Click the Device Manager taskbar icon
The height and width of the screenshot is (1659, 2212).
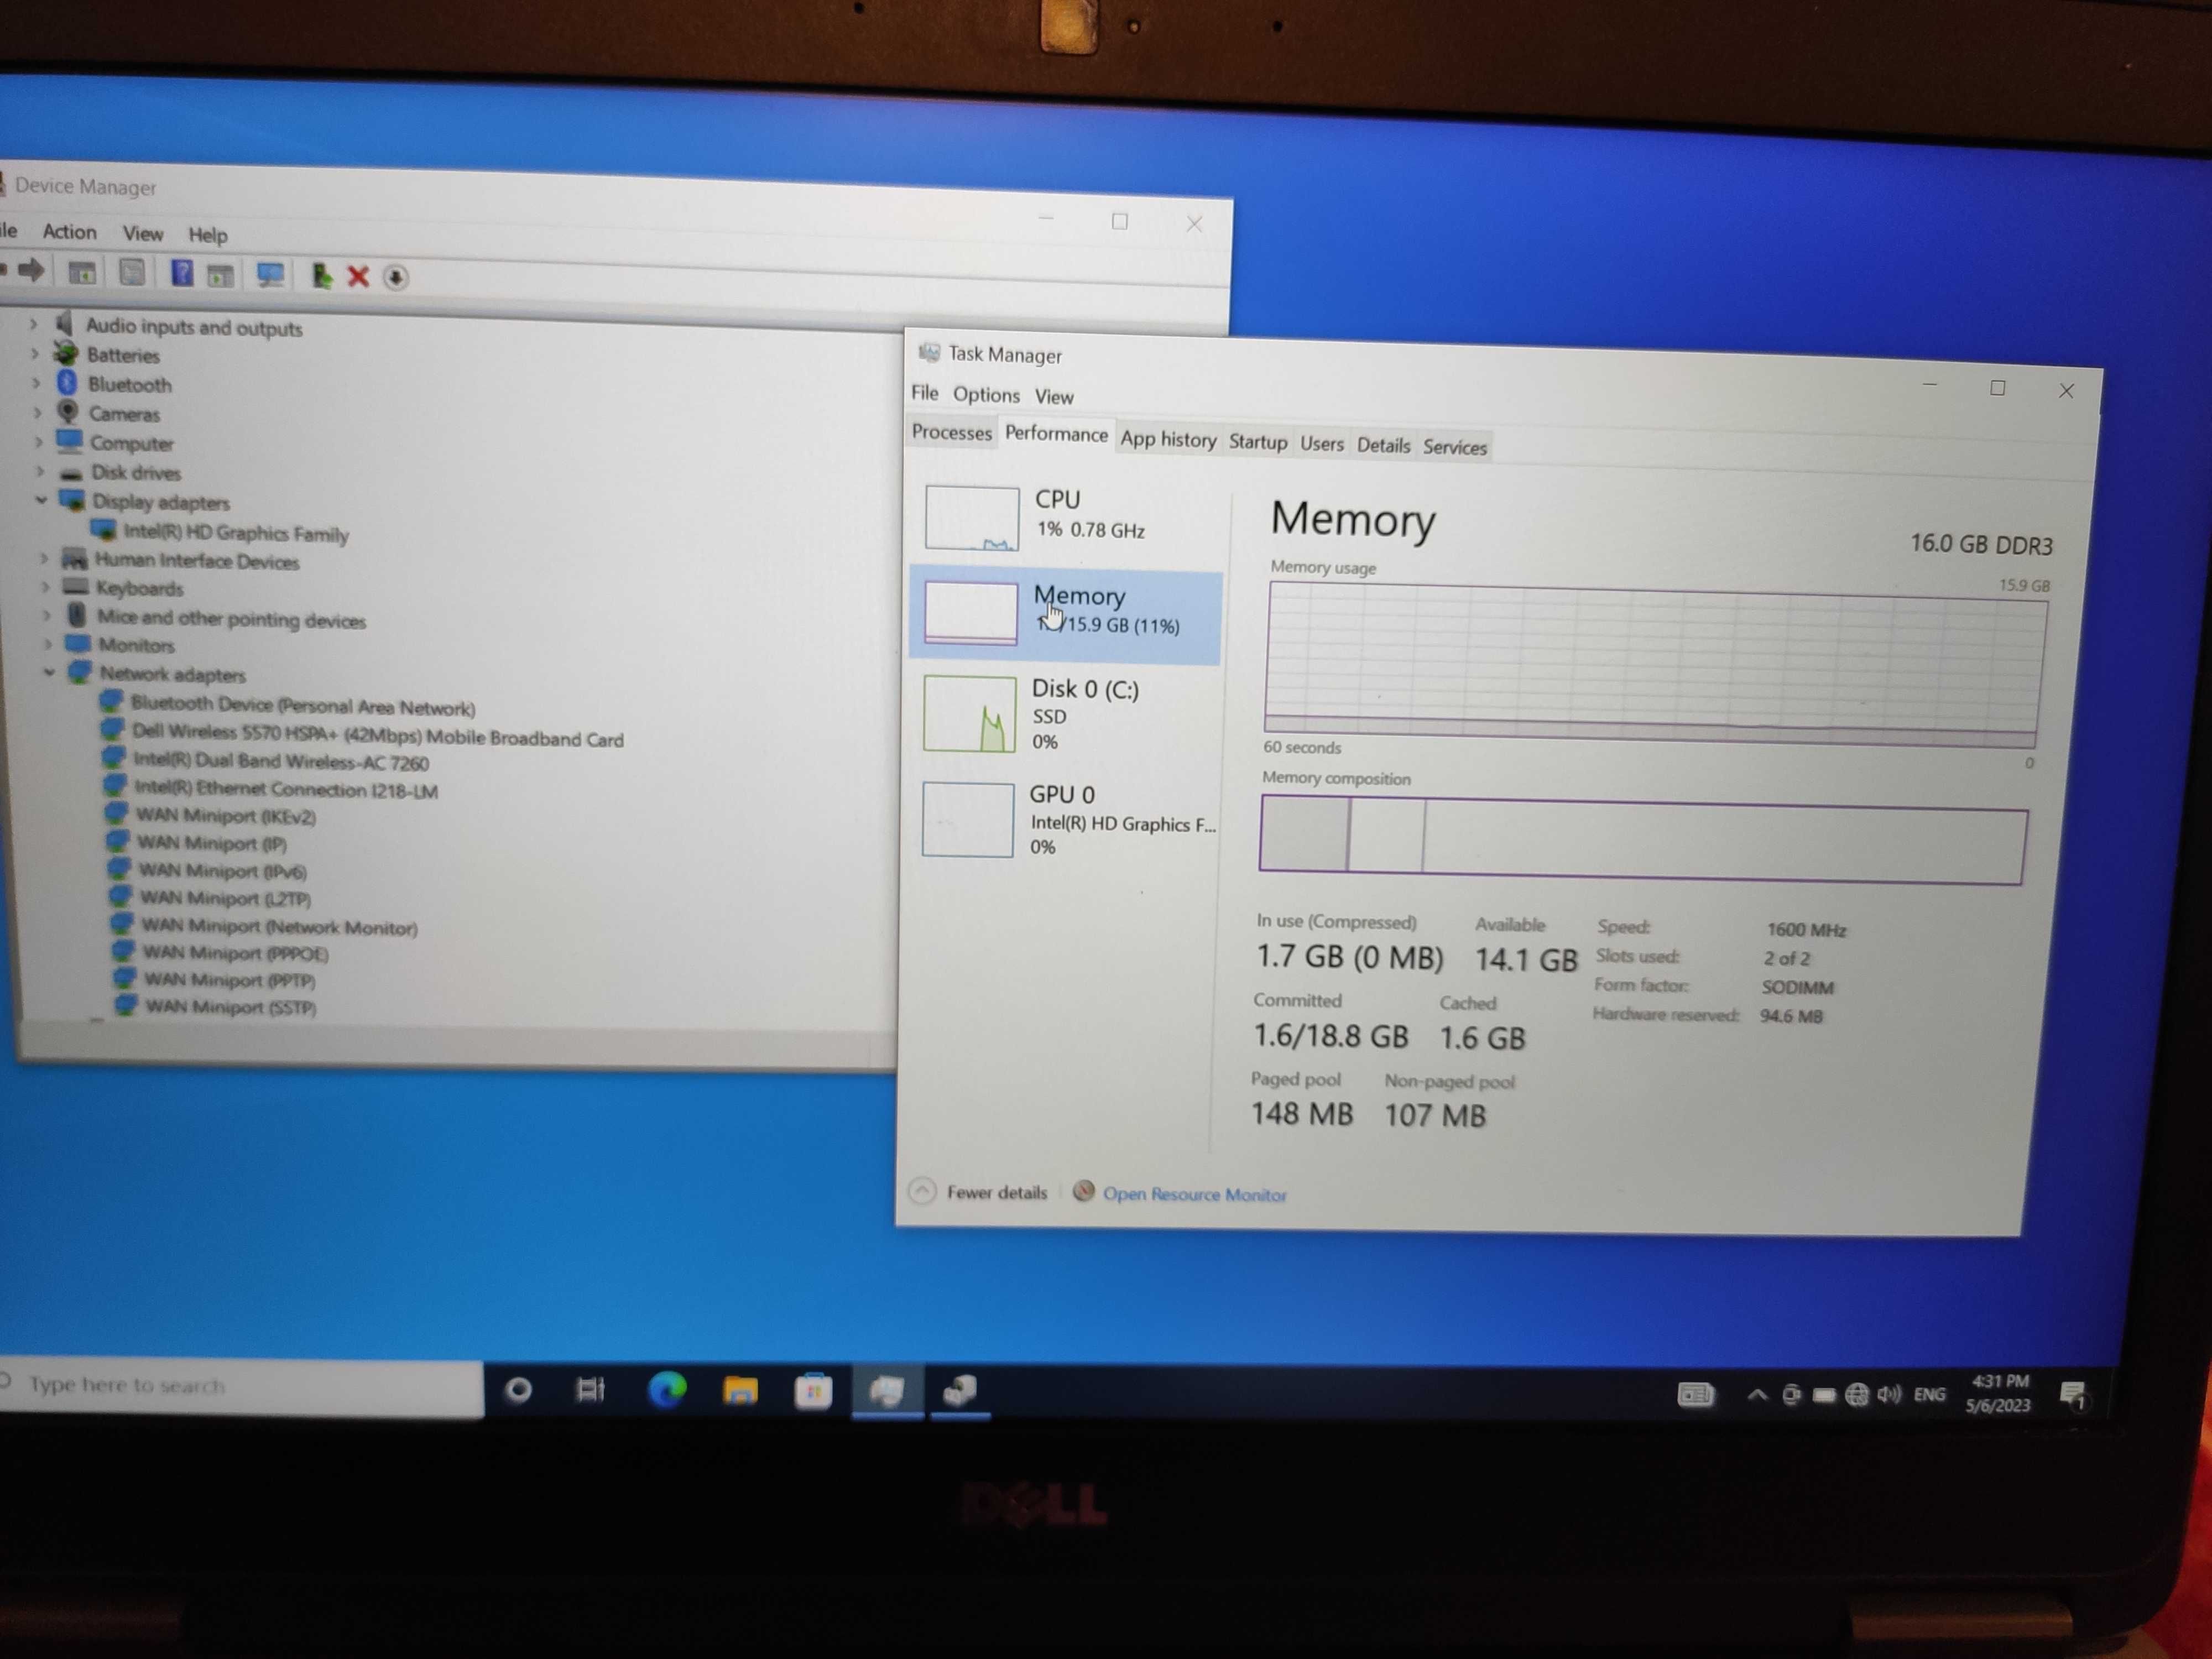960,1392
